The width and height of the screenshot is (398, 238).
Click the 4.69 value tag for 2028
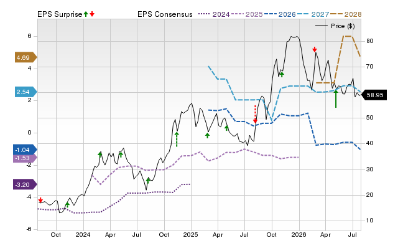[25, 57]
